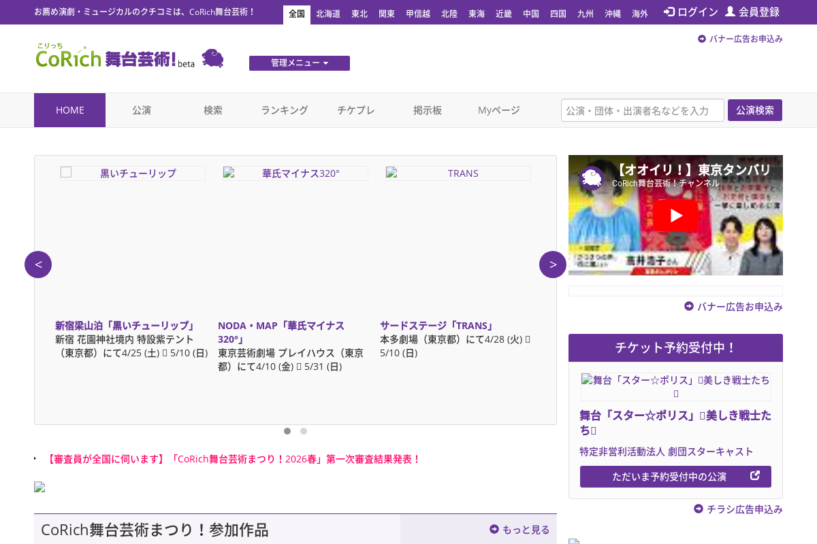Screen dimensions: 817x544
Task: Click the YouTube channel avatar icon
Action: click(x=592, y=179)
